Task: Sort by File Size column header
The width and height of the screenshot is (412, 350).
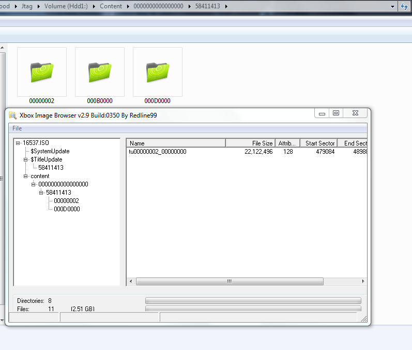Action: 250,143
